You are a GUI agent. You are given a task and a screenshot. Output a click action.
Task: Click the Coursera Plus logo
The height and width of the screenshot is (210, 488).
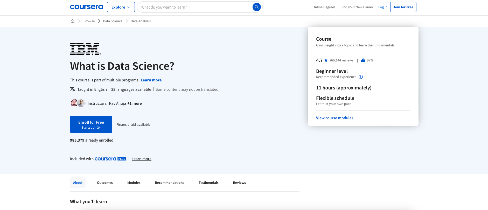(110, 159)
